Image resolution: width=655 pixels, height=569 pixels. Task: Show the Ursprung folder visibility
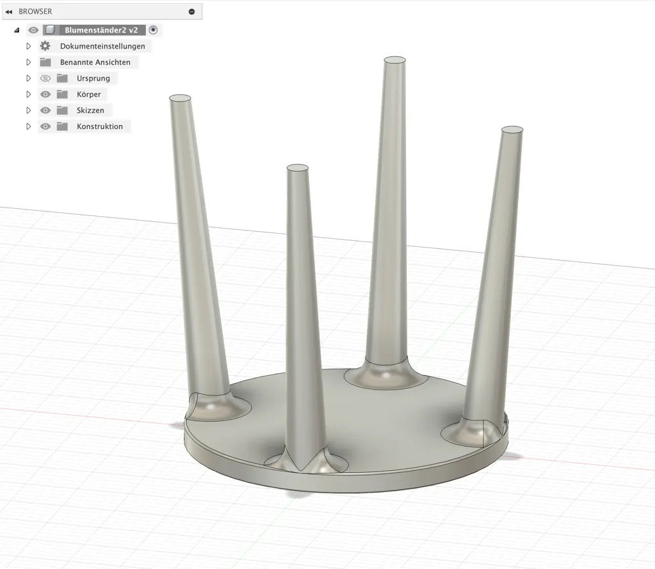tap(45, 78)
